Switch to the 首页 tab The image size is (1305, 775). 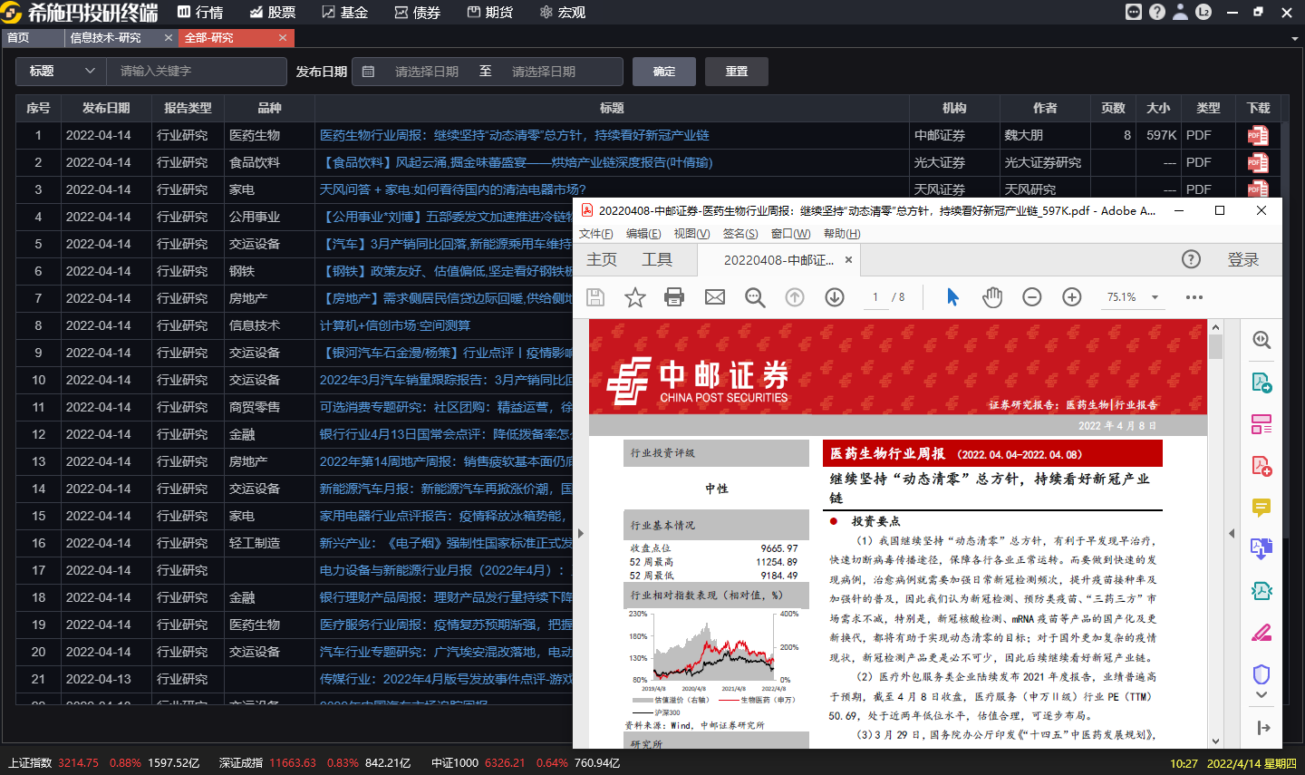coord(33,37)
